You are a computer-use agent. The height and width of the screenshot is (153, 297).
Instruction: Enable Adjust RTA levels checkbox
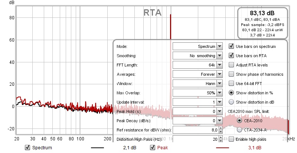[231, 65]
